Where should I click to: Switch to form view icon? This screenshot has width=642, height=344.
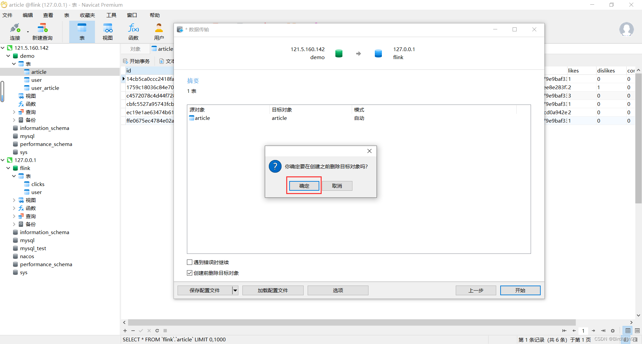click(637, 331)
